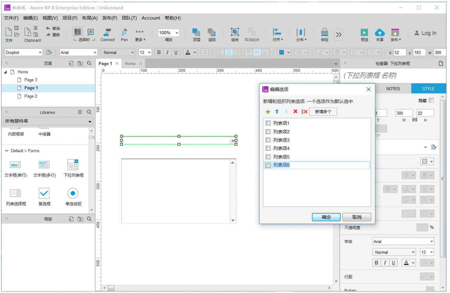The width and height of the screenshot is (450, 293).
Task: Click the Publish (发布) icon
Action: point(395,35)
